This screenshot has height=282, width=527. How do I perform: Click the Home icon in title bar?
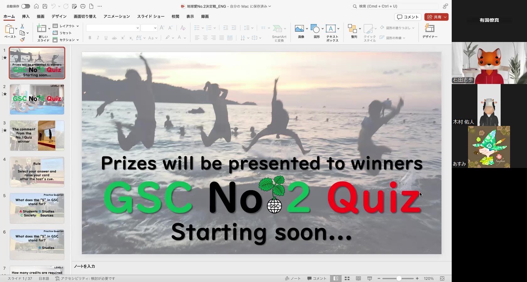click(36, 6)
